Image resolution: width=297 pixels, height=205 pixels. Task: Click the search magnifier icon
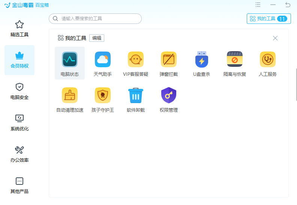(x=55, y=18)
